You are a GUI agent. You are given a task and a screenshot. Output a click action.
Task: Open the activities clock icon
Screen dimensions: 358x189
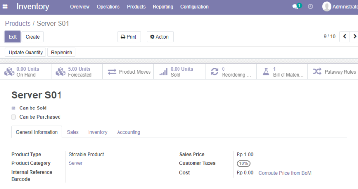coord(310,6)
